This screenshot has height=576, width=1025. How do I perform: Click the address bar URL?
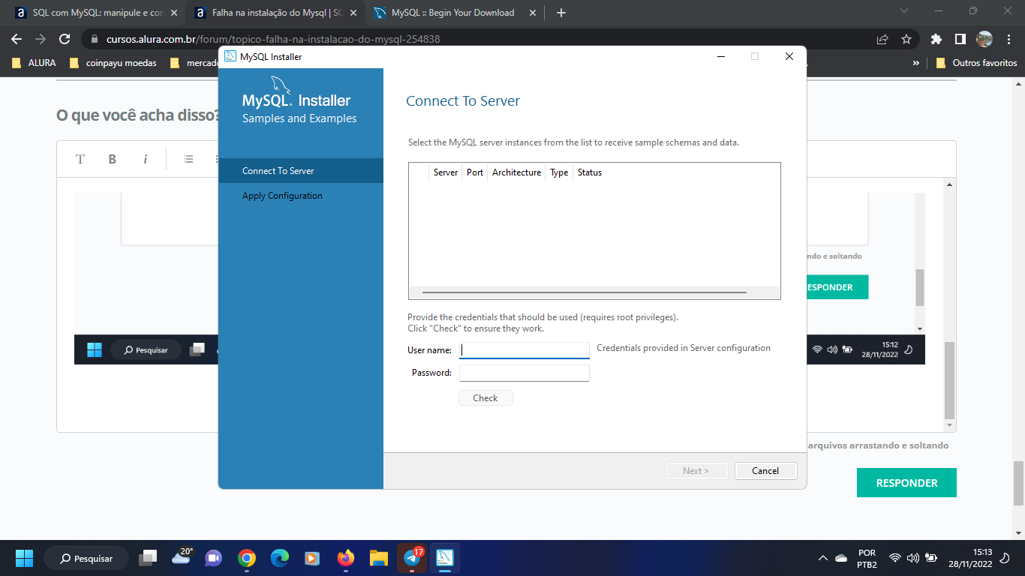[x=273, y=39]
